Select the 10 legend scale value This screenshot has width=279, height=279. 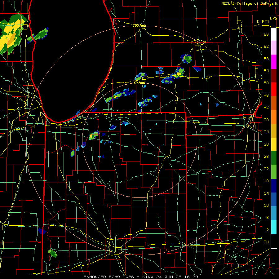266,206
